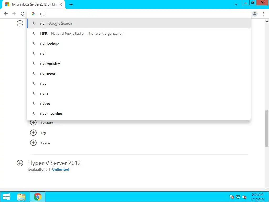Select the 'np - Google Search' suggestion
The height and width of the screenshot is (202, 269).
tap(139, 23)
